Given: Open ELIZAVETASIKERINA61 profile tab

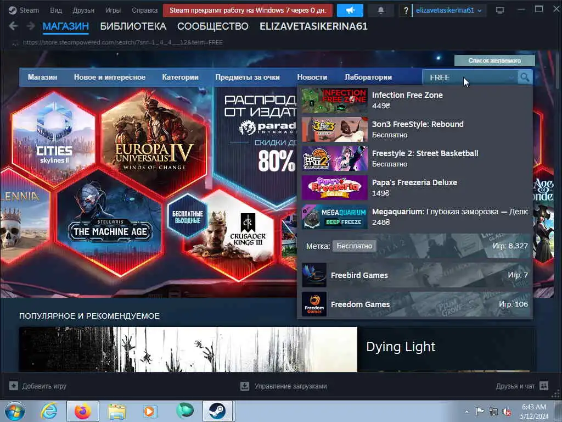Looking at the screenshot, I should point(313,26).
